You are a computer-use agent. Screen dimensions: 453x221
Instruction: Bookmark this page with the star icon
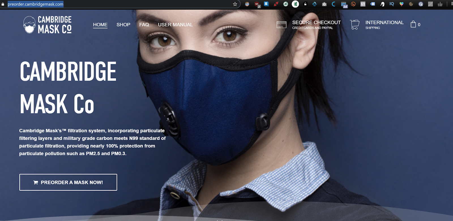click(x=235, y=4)
